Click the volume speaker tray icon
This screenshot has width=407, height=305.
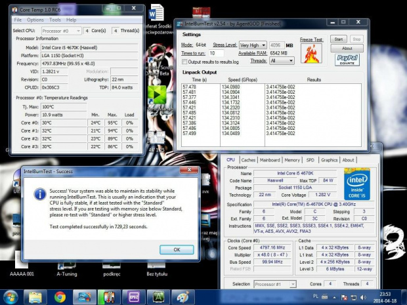point(364,297)
